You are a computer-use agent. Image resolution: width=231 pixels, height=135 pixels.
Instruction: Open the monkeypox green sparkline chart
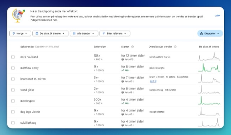point(209,101)
